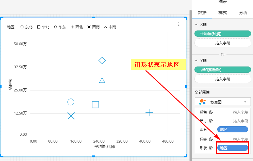Open the 尺寸 settings gear
This screenshot has height=161, width=253.
[211, 121]
